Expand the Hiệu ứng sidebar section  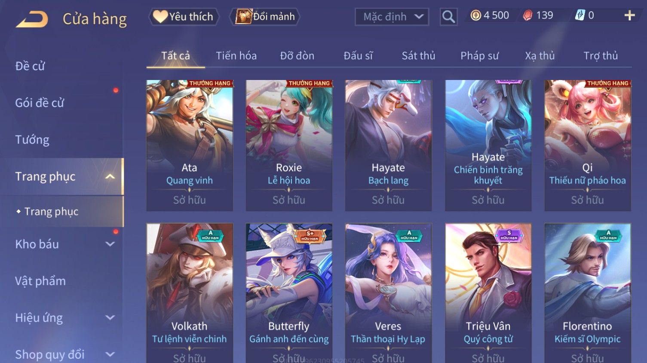pos(110,318)
